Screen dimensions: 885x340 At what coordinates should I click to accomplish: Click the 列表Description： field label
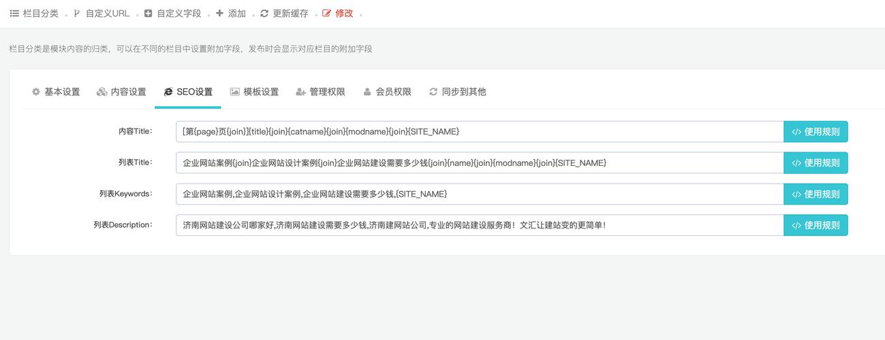click(123, 225)
